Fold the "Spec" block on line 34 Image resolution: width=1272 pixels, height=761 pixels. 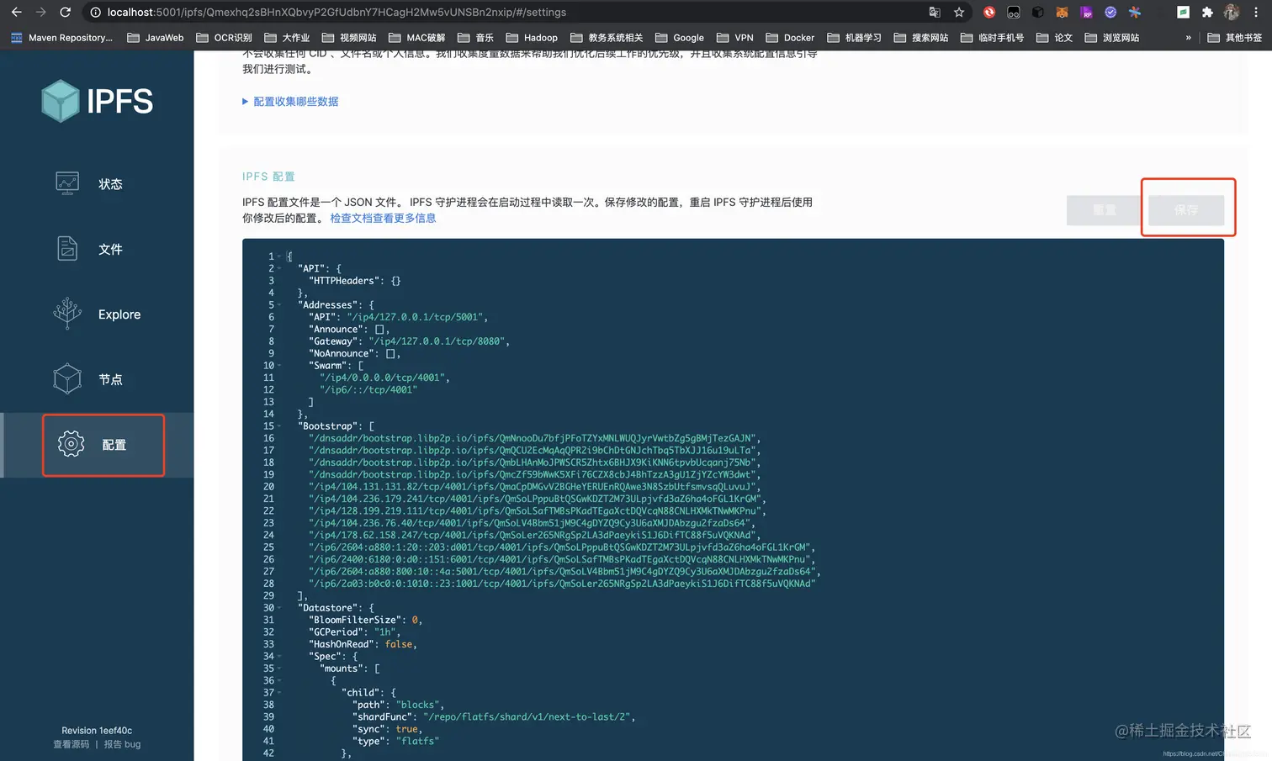(279, 656)
